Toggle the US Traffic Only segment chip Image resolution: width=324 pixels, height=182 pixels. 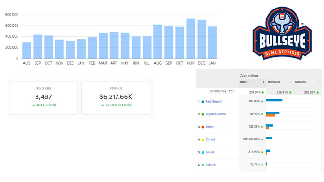[221, 91]
